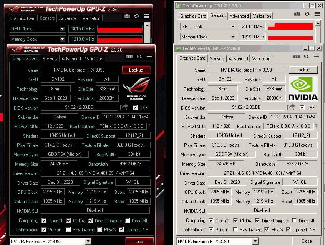This screenshot has height=245, width=325.
Task: Toggle OpenGL 4.6 checkbox in dark window
Action: click(x=121, y=230)
